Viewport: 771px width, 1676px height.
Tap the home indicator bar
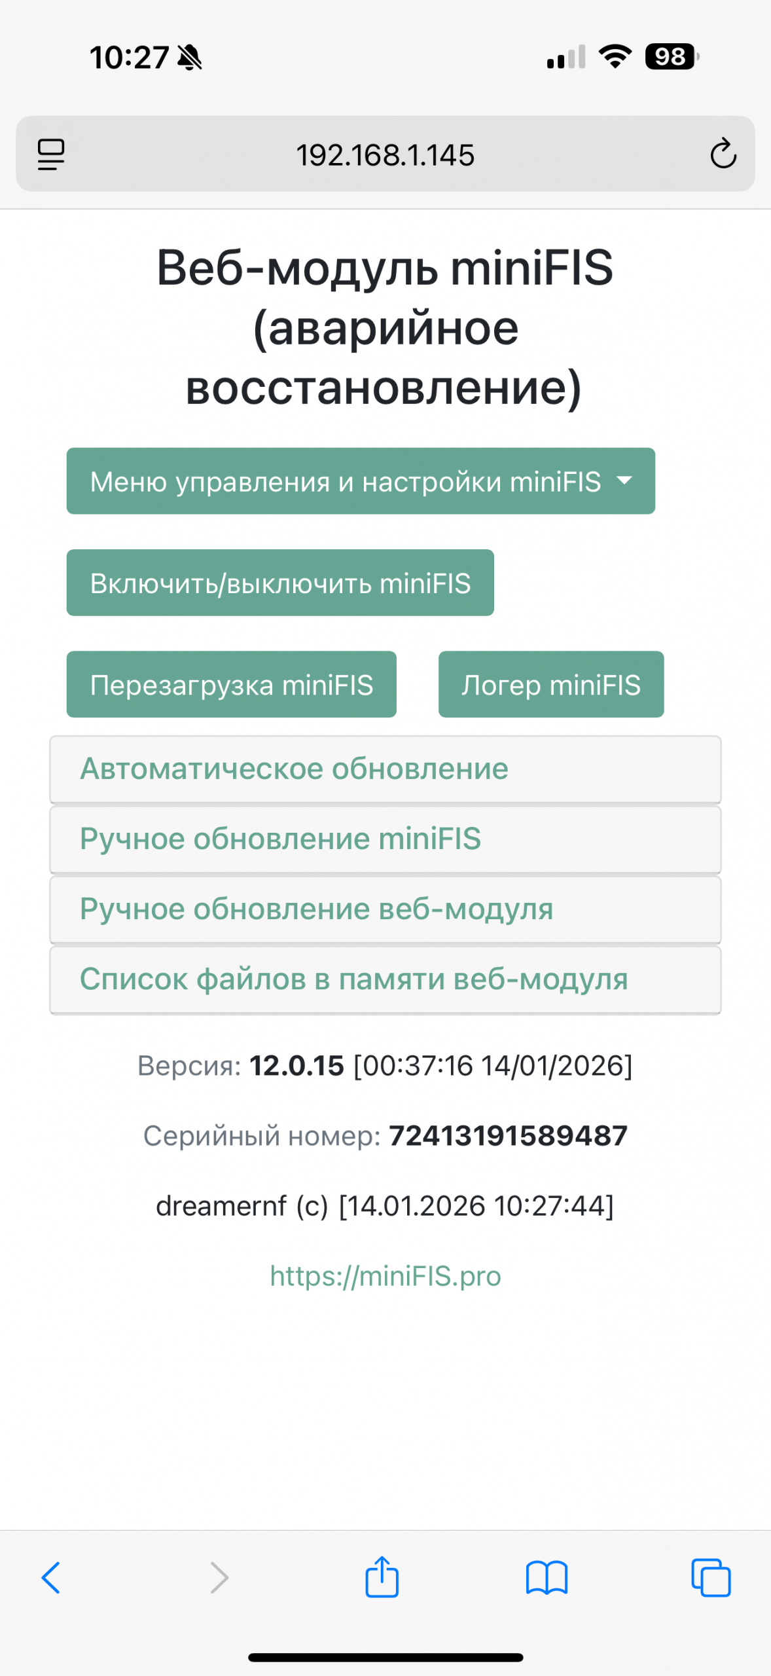(385, 1658)
